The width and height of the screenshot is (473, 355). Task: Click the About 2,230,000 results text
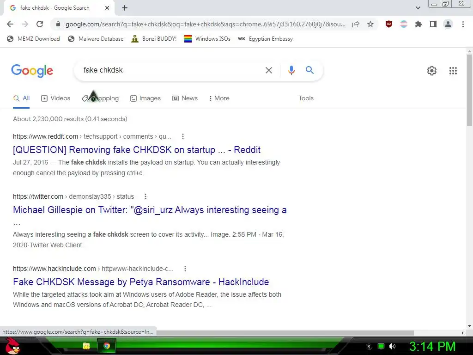70,119
